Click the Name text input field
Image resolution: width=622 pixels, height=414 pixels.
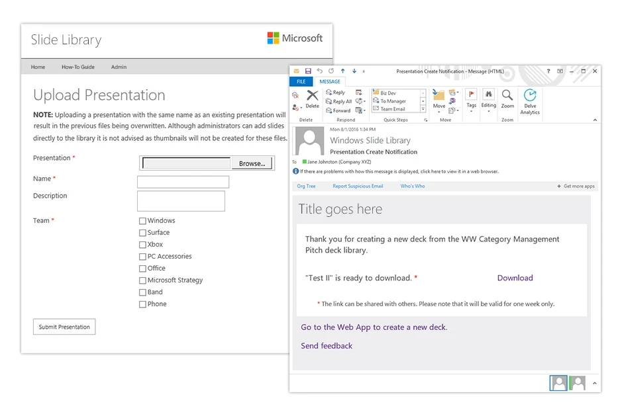(x=183, y=182)
